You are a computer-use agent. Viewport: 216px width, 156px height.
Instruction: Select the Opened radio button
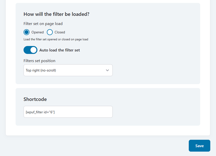pos(27,32)
